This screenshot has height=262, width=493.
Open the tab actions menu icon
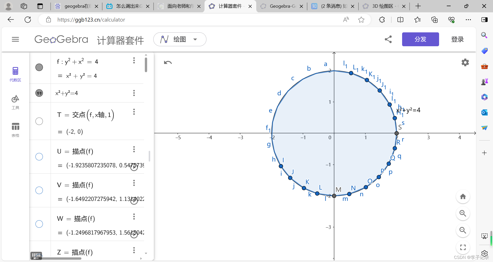pos(40,6)
